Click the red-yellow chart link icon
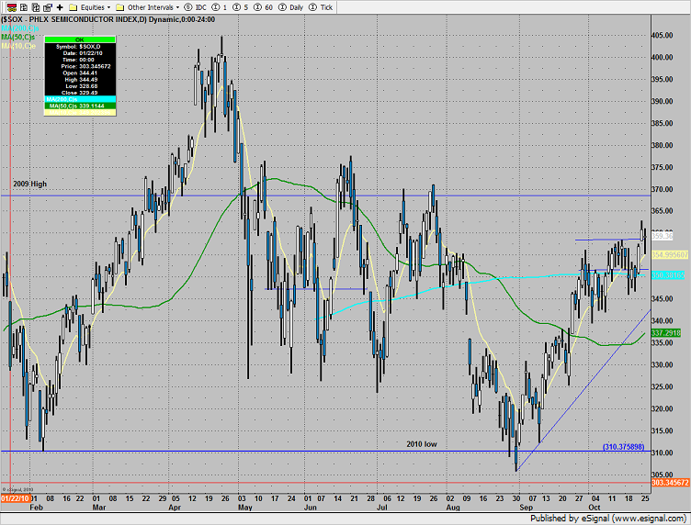691x525 pixels. (x=12, y=7)
